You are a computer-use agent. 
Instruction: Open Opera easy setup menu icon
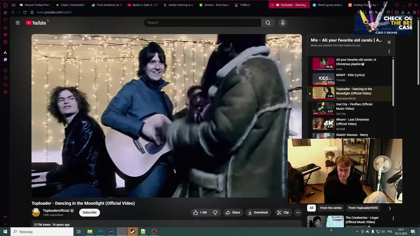[x=415, y=12]
